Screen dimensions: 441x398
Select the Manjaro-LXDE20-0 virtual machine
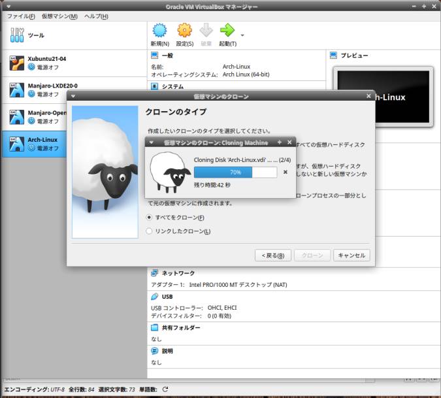click(x=74, y=90)
